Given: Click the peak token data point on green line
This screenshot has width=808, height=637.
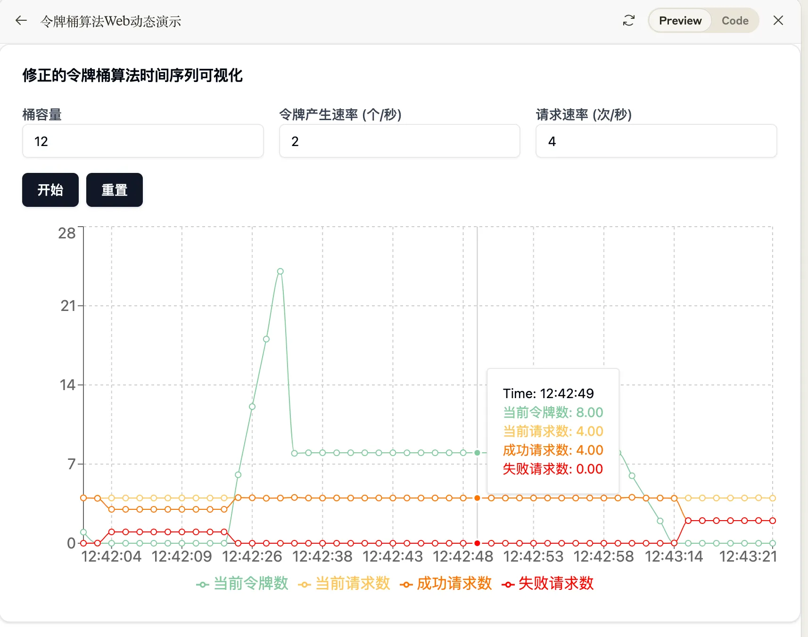Looking at the screenshot, I should point(280,271).
